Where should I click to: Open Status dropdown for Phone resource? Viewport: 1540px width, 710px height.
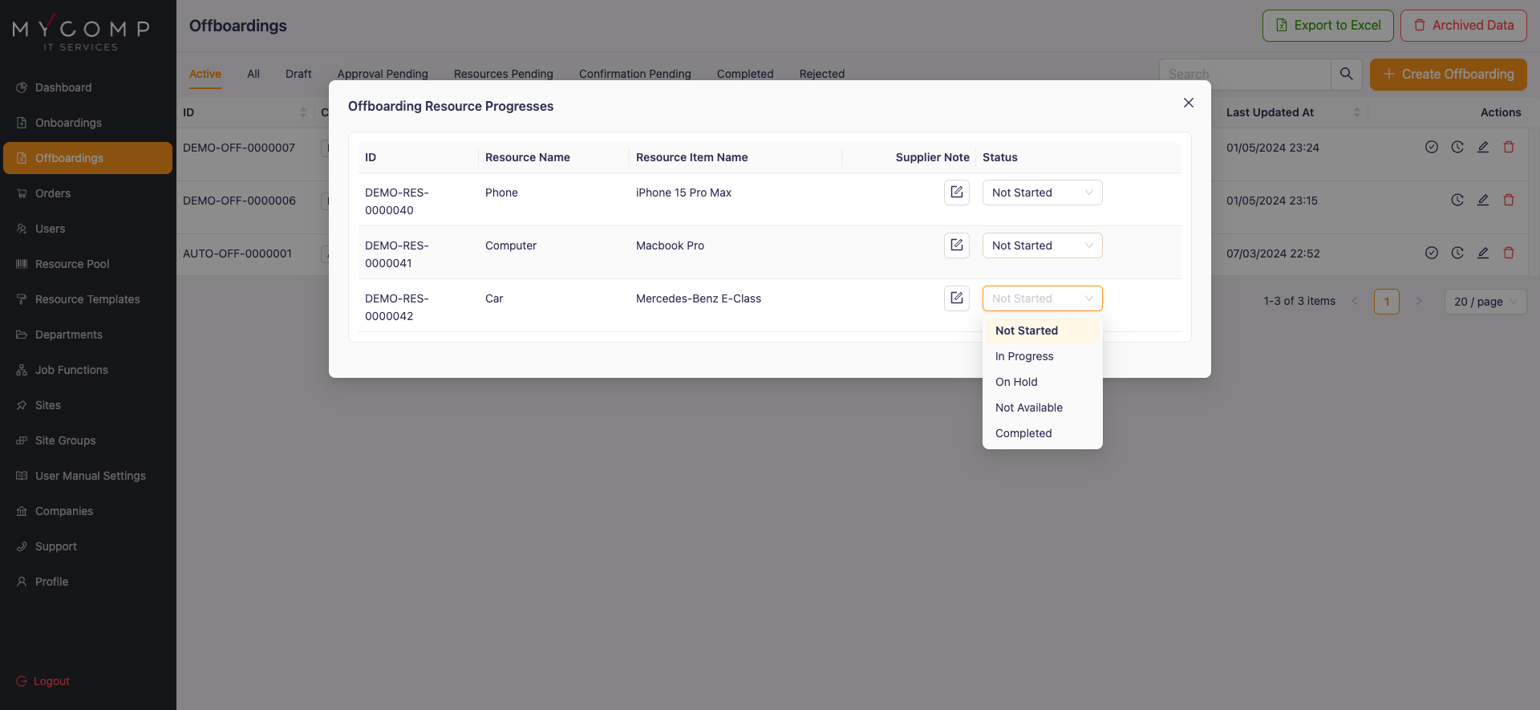tap(1041, 193)
